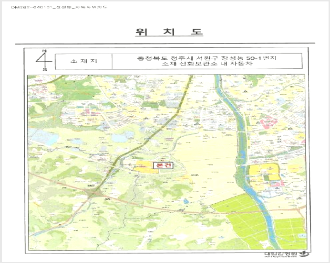Select the highway interchange junction on the map

[94, 193]
